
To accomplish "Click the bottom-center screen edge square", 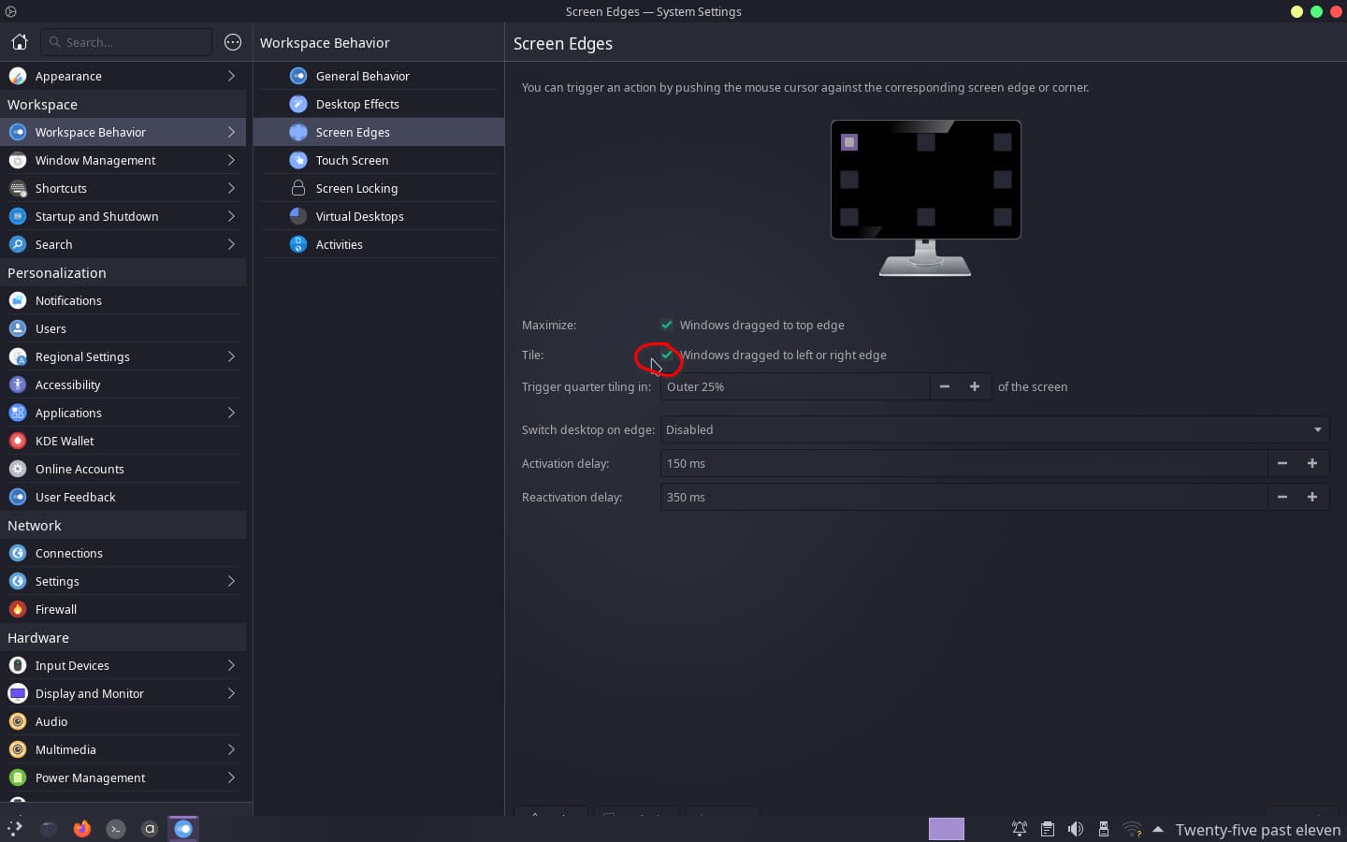I will 926,217.
